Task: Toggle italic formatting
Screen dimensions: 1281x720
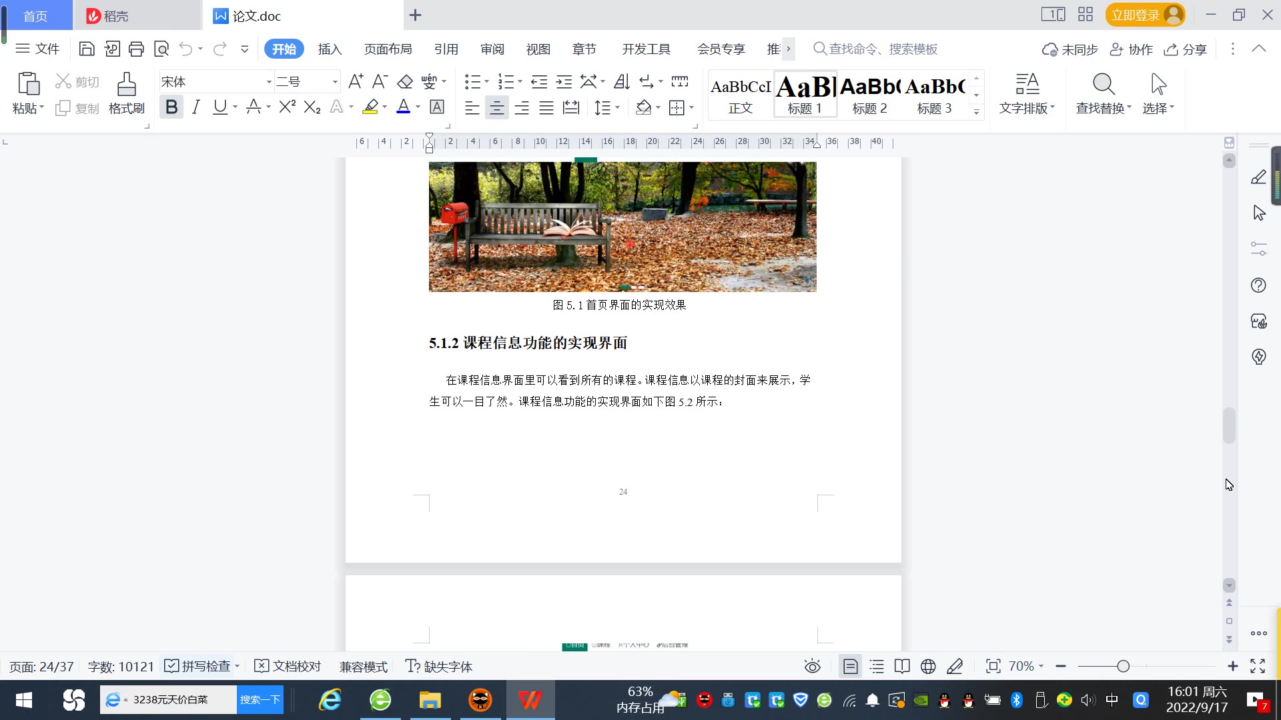Action: pos(195,107)
